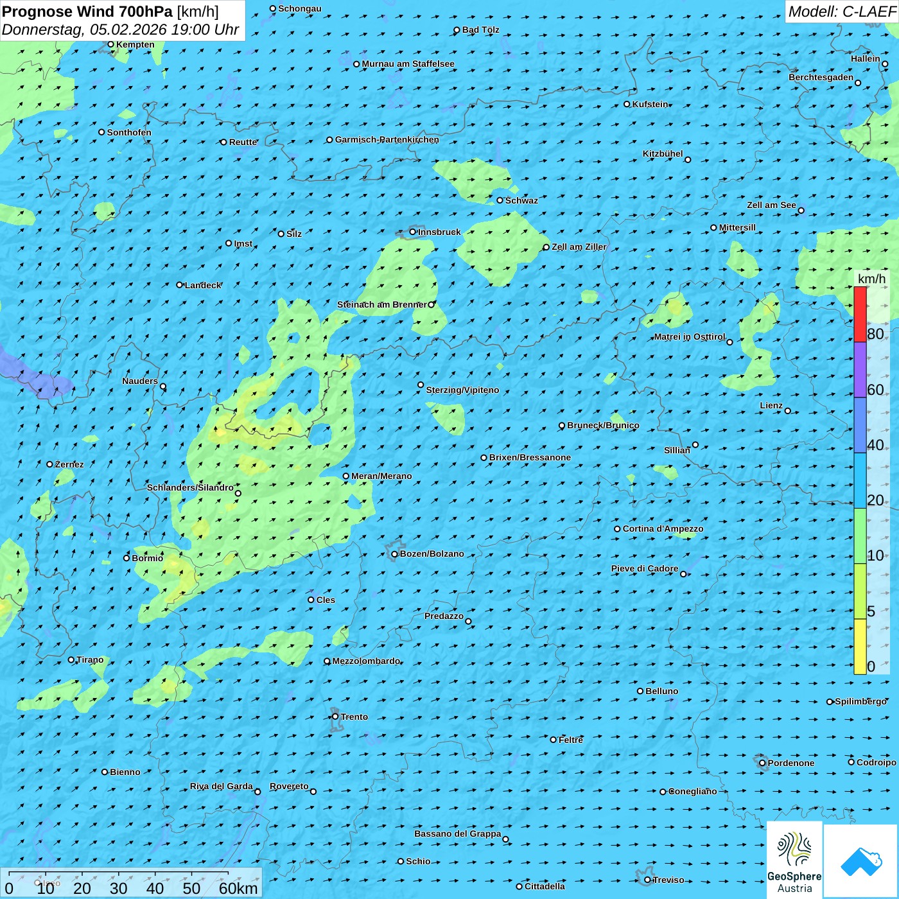The height and width of the screenshot is (899, 899).
Task: Click the 'Kitzbühel' label
Action: (x=663, y=153)
